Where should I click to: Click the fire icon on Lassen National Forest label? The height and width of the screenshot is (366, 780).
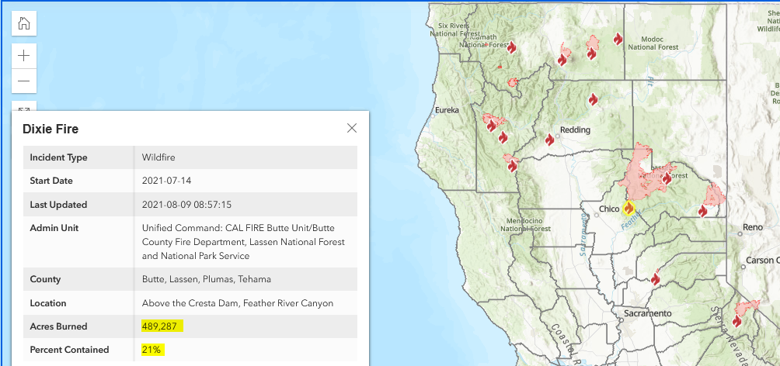click(667, 178)
